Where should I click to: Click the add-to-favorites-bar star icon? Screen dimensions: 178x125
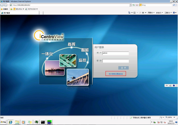tap(11, 9)
